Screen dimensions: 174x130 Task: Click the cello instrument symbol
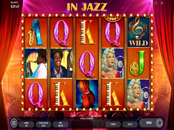(x=87, y=94)
